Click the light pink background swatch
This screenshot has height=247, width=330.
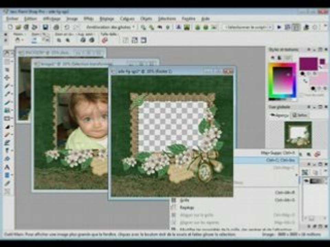pos(318,79)
